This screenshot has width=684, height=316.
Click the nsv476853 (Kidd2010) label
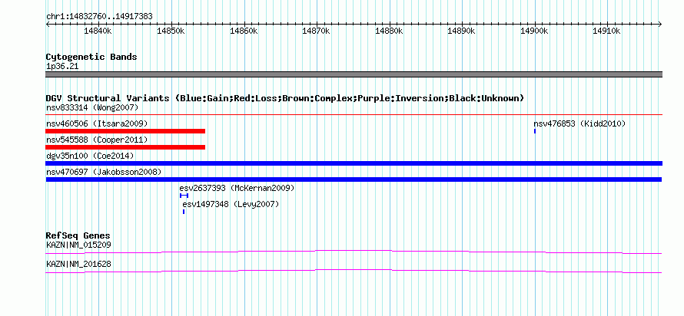(x=579, y=123)
